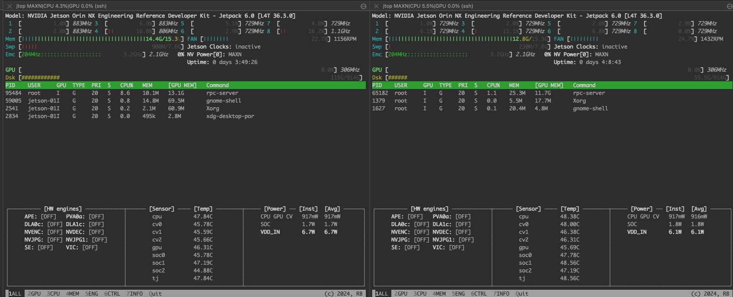View the 7INFO page in left jtop pane
The width and height of the screenshot is (733, 297).
[134, 293]
